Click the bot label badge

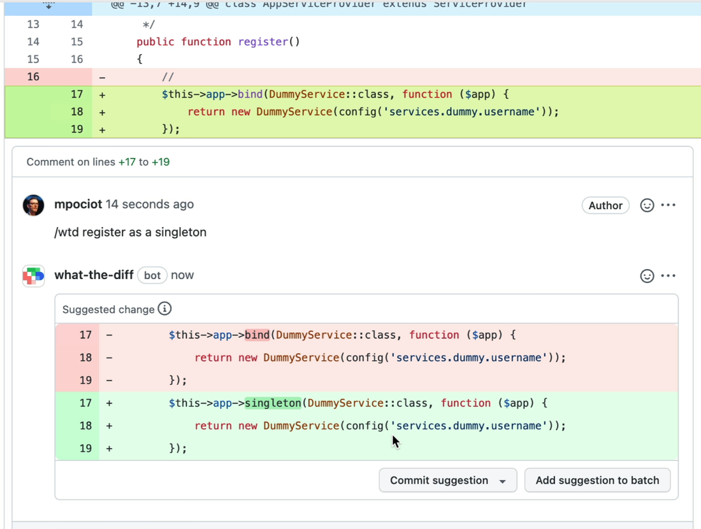click(152, 275)
